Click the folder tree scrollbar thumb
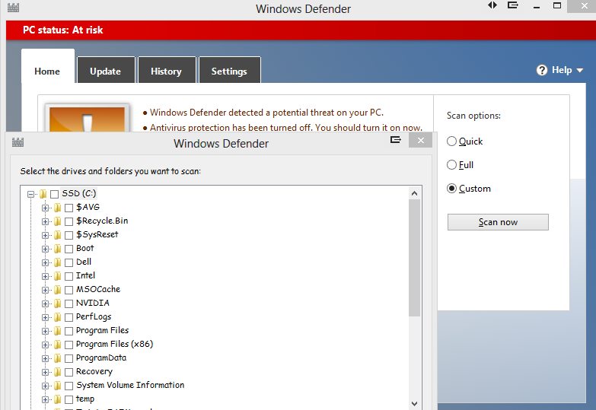 (414, 258)
